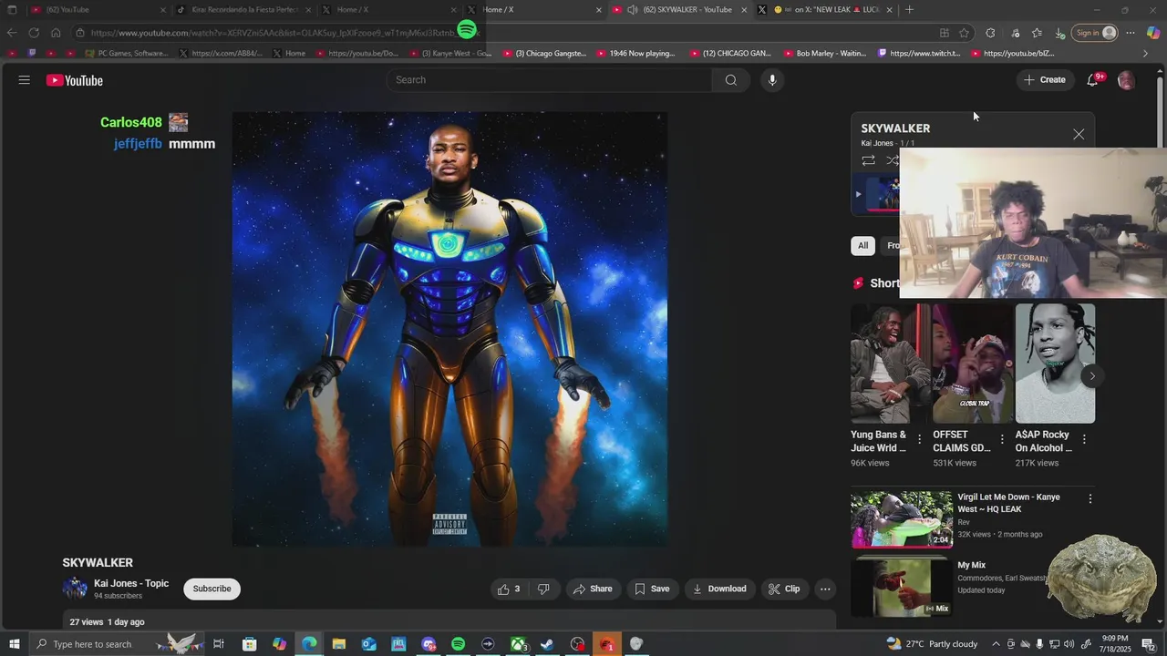
Task: Click the 'Virgil Let Me Down - Kanye West' title
Action: 1008,503
